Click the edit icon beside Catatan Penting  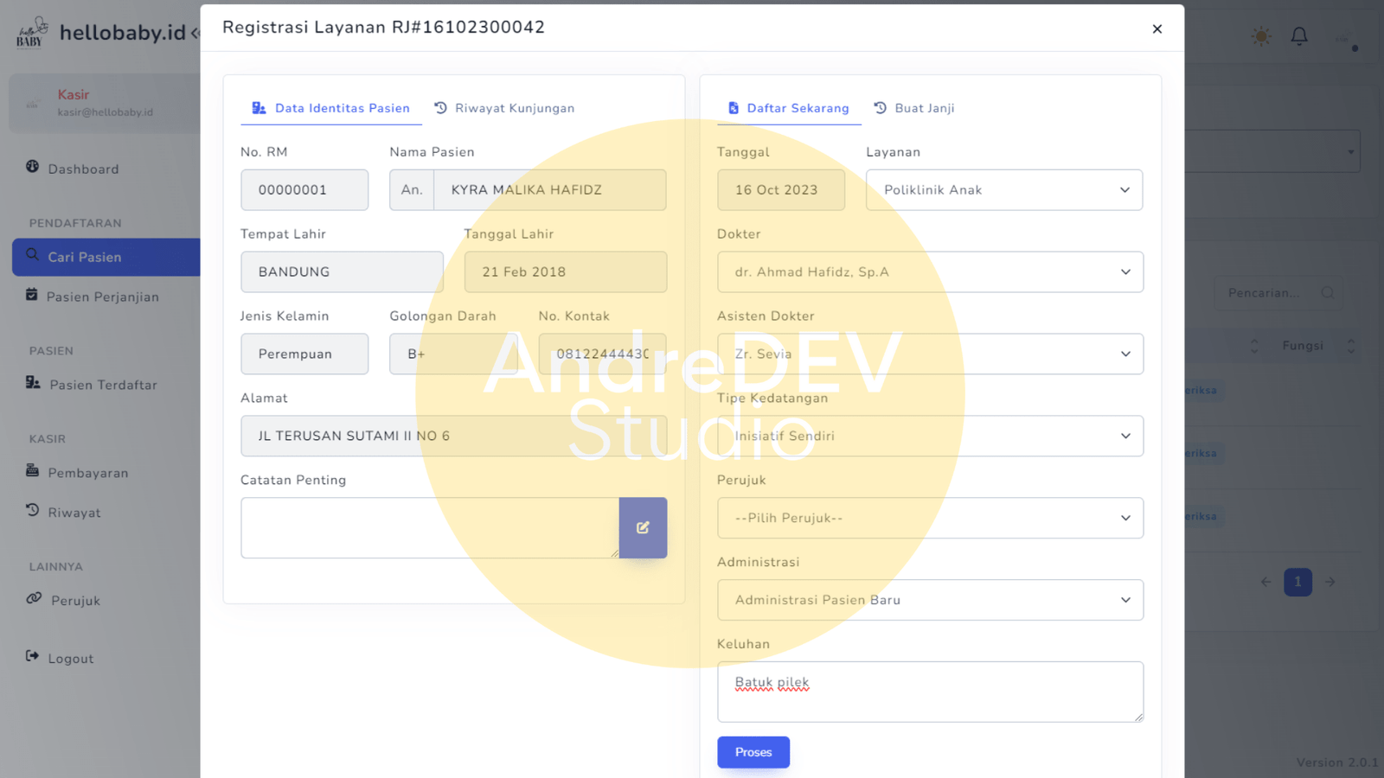tap(643, 527)
